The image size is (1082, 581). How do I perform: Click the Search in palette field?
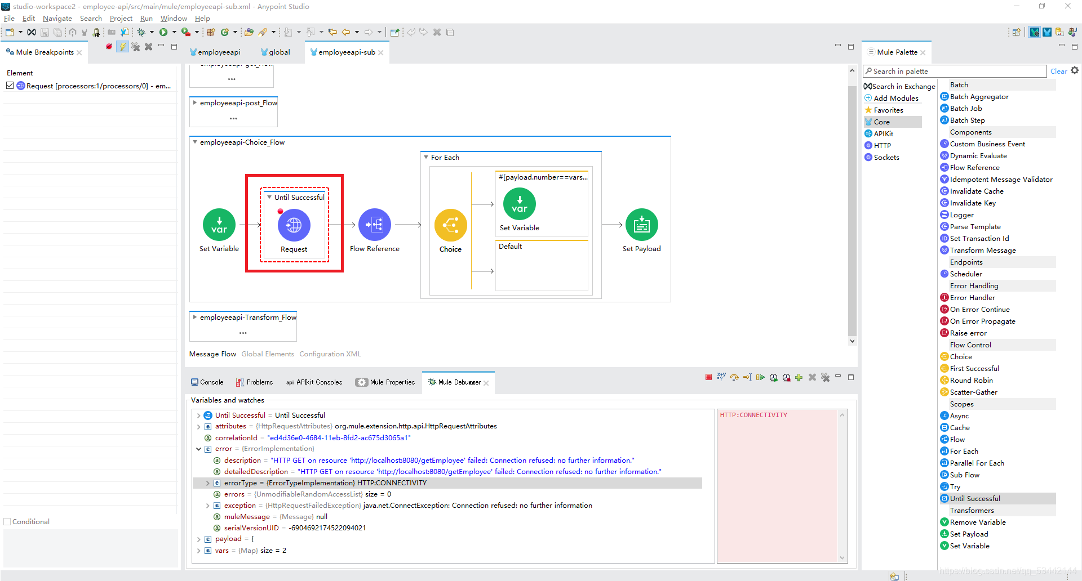(955, 71)
